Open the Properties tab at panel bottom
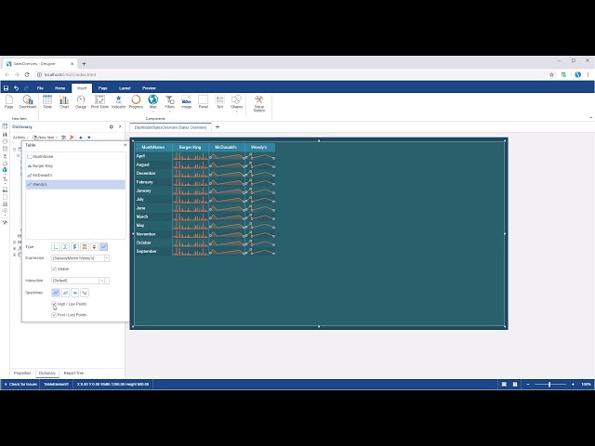 pyautogui.click(x=22, y=374)
